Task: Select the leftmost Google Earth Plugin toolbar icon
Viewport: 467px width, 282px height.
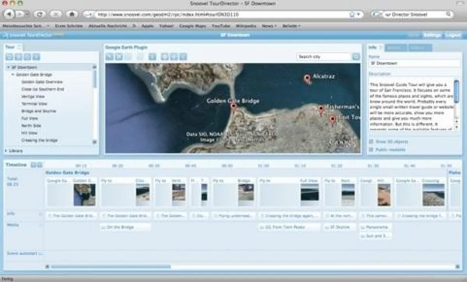Action: 109,56
